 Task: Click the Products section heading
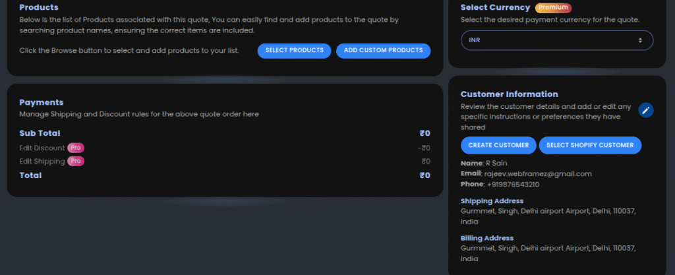pyautogui.click(x=39, y=7)
